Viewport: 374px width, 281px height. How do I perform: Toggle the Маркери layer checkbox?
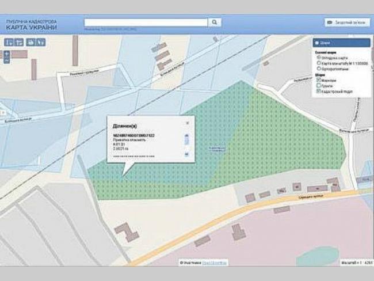[x=319, y=80]
